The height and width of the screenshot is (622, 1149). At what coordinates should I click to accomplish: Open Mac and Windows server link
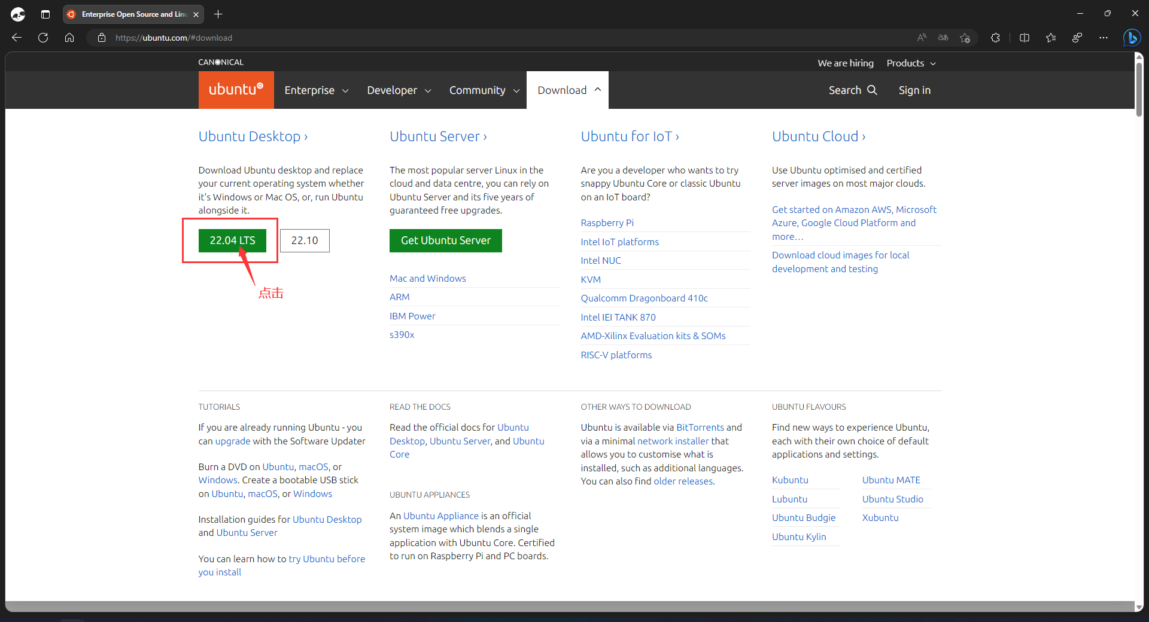pos(428,279)
